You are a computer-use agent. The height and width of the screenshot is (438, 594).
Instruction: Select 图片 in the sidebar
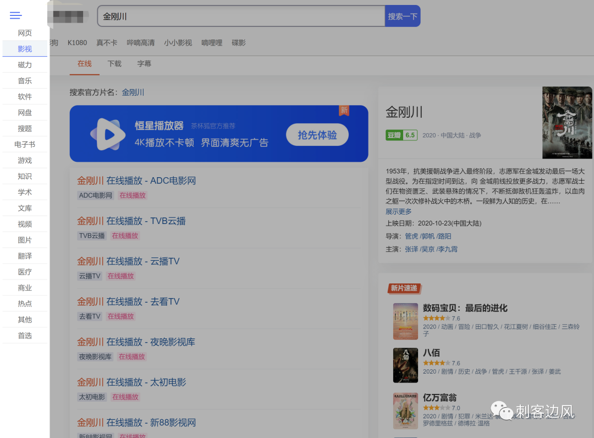click(25, 240)
